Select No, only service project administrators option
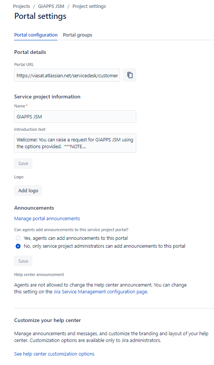This screenshot has height=365, width=214. [18, 246]
